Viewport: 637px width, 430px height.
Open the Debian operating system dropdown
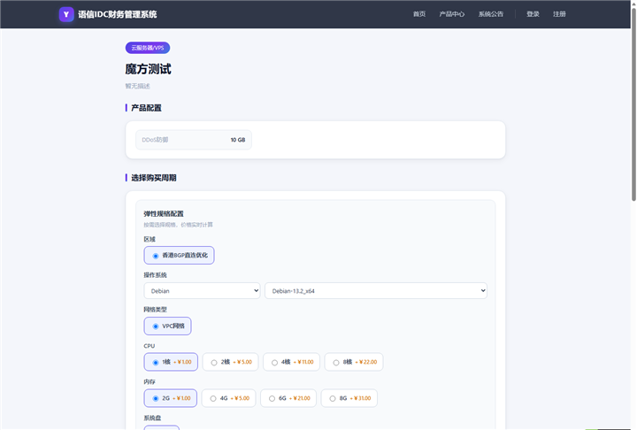(x=202, y=290)
